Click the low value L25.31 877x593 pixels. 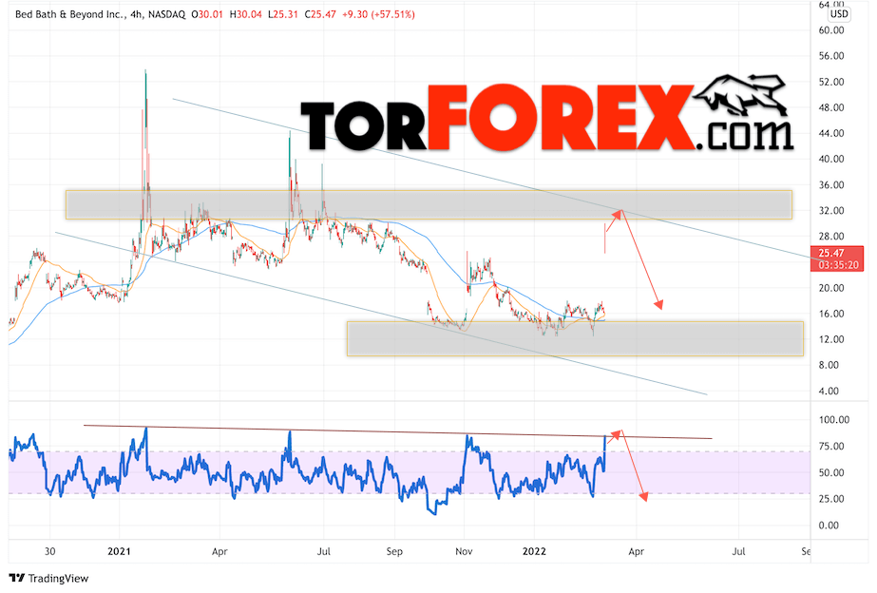point(283,14)
